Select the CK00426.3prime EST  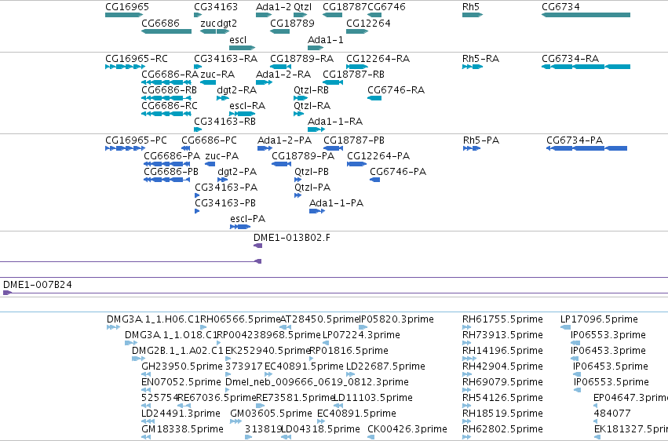371,437
